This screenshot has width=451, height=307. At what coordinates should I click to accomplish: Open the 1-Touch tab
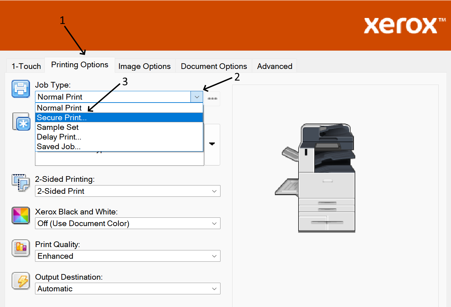[x=26, y=66]
